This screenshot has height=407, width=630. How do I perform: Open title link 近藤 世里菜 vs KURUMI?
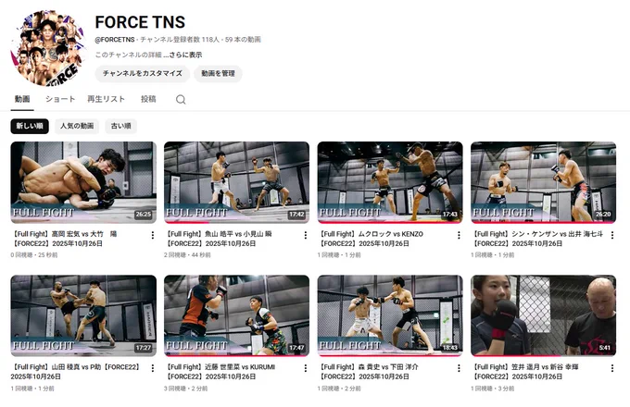pyautogui.click(x=220, y=372)
